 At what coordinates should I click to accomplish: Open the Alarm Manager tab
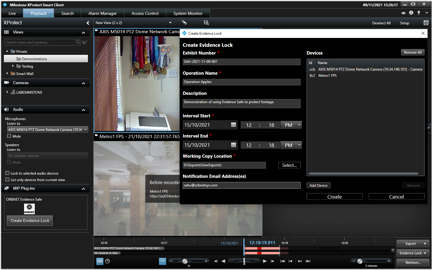pyautogui.click(x=103, y=13)
